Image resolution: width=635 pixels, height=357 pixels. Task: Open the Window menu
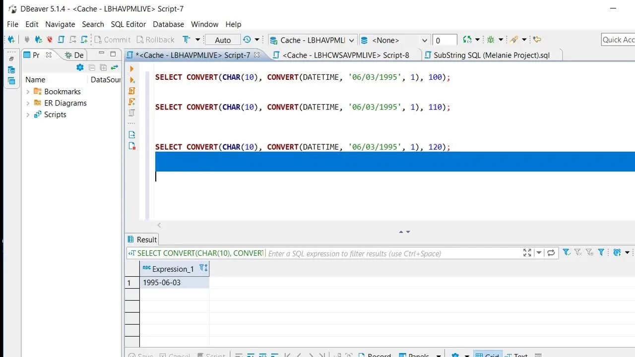pyautogui.click(x=204, y=24)
